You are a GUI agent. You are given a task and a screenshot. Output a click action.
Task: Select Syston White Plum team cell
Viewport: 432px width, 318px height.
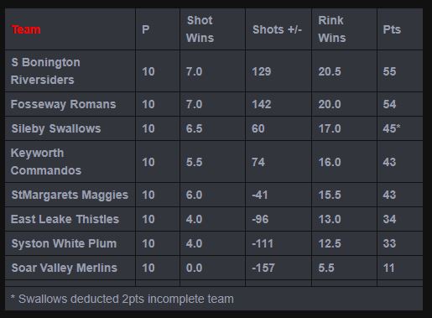[x=64, y=243]
